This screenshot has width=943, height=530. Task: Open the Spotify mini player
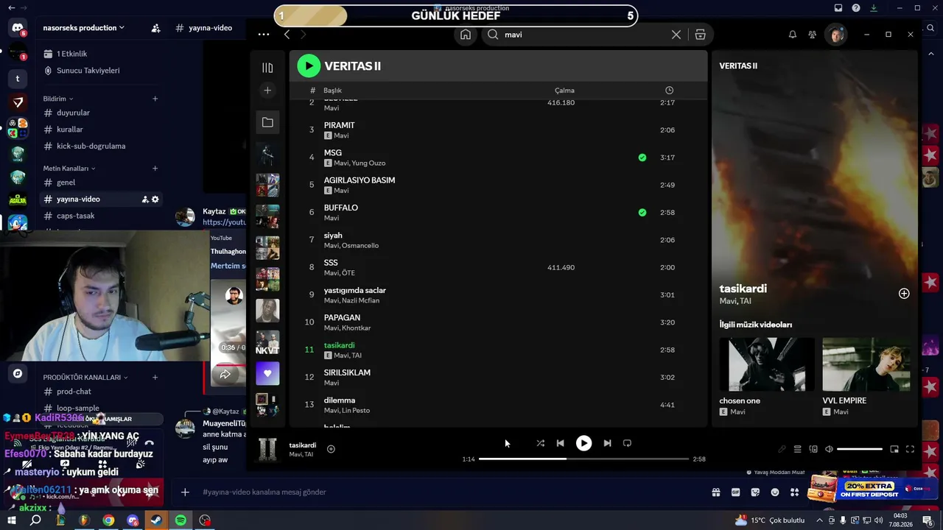point(894,449)
